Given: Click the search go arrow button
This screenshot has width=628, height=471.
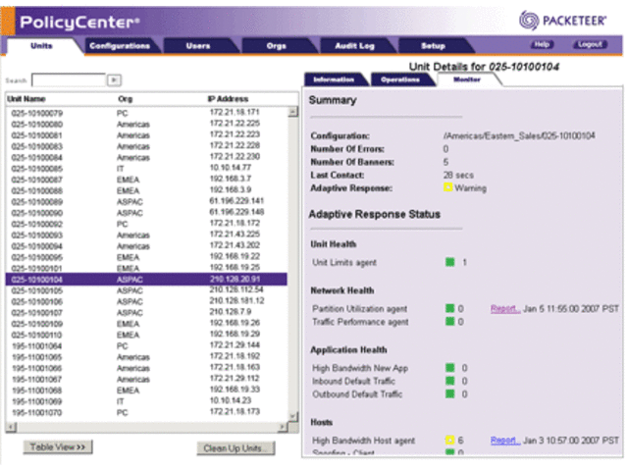Looking at the screenshot, I should pos(115,80).
